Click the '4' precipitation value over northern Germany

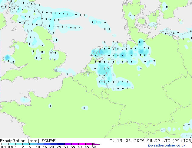[122, 56]
